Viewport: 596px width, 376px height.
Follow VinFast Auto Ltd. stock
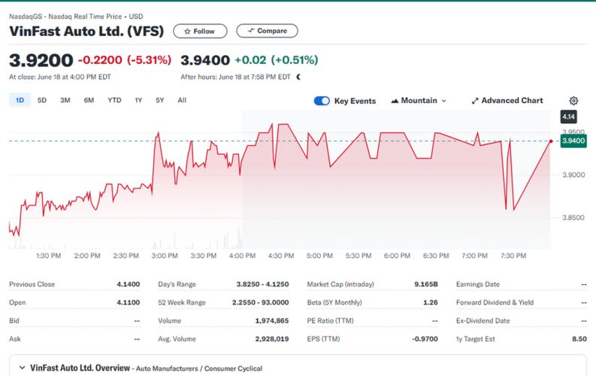(x=201, y=31)
